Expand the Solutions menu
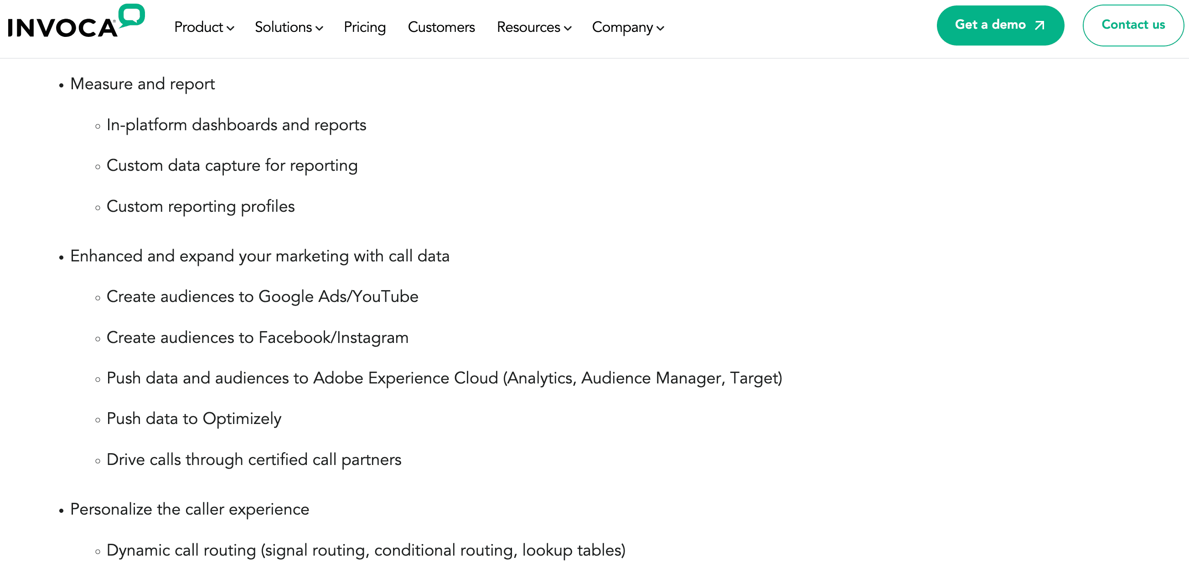Viewport: 1189px width, 572px height. 284,28
